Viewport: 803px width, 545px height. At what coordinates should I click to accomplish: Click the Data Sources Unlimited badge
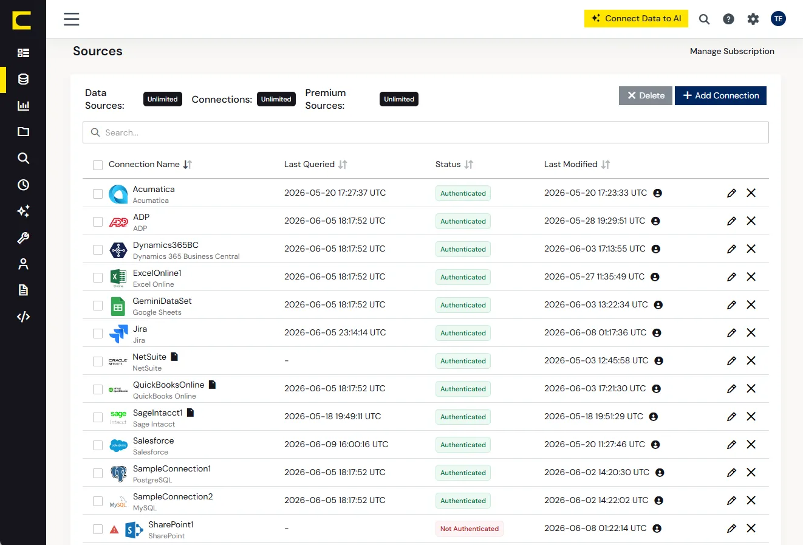tap(163, 99)
